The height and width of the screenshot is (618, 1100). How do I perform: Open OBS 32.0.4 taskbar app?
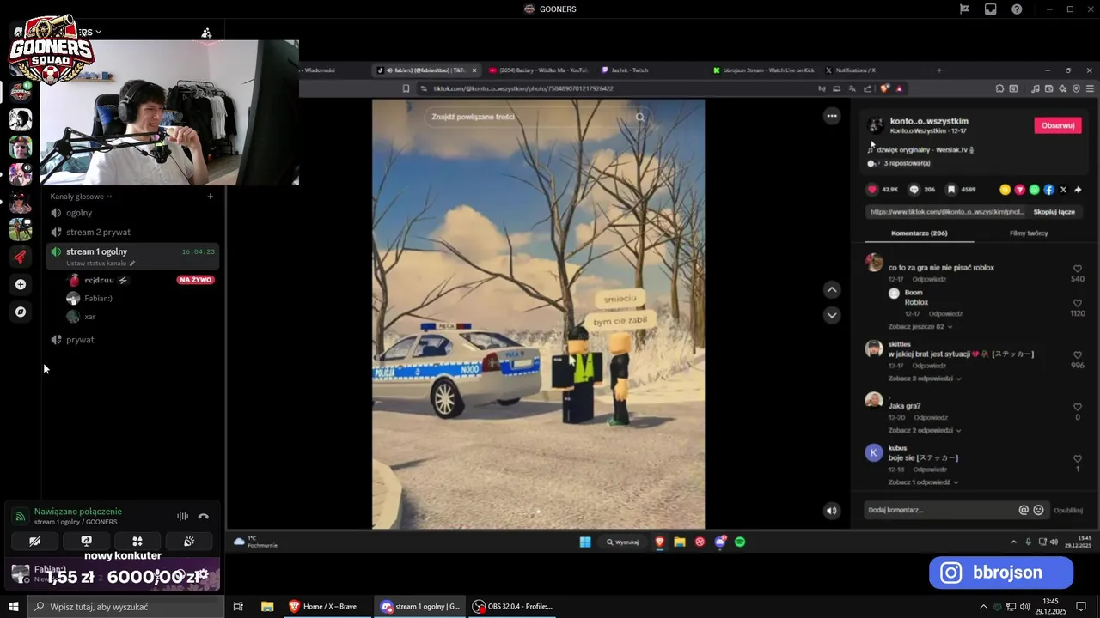(513, 606)
